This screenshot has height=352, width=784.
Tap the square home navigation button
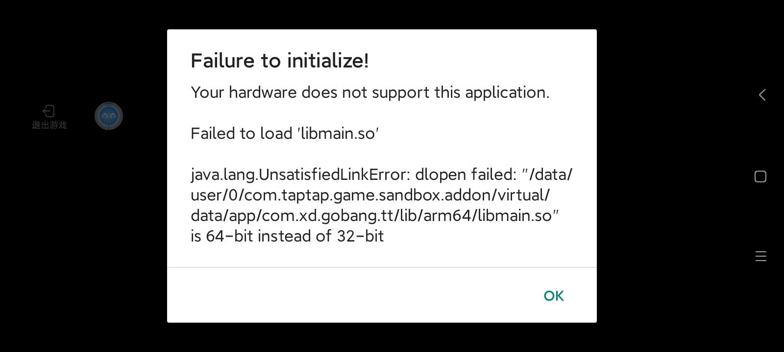tap(760, 176)
